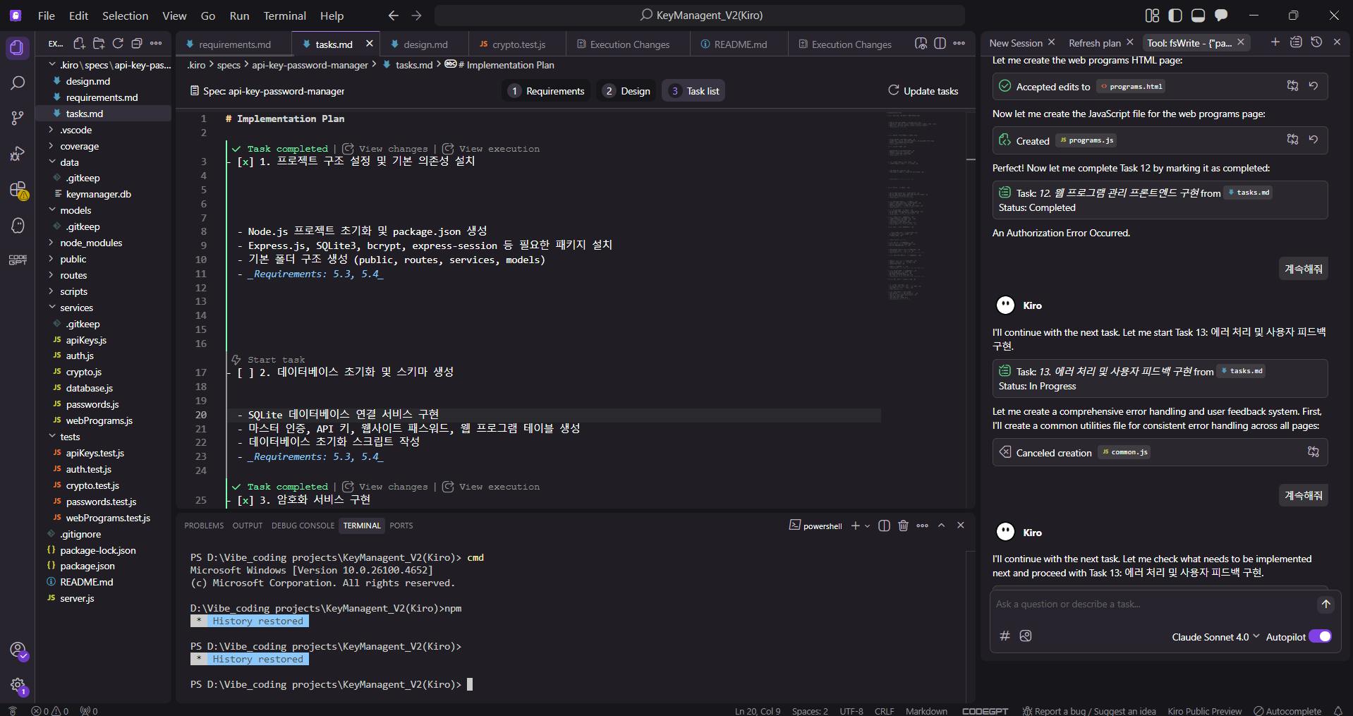Open the Search view in activity bar
Viewport: 1353px width, 716px height.
point(17,83)
